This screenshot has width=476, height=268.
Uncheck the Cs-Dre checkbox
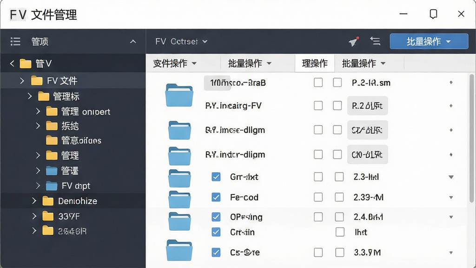point(216,252)
